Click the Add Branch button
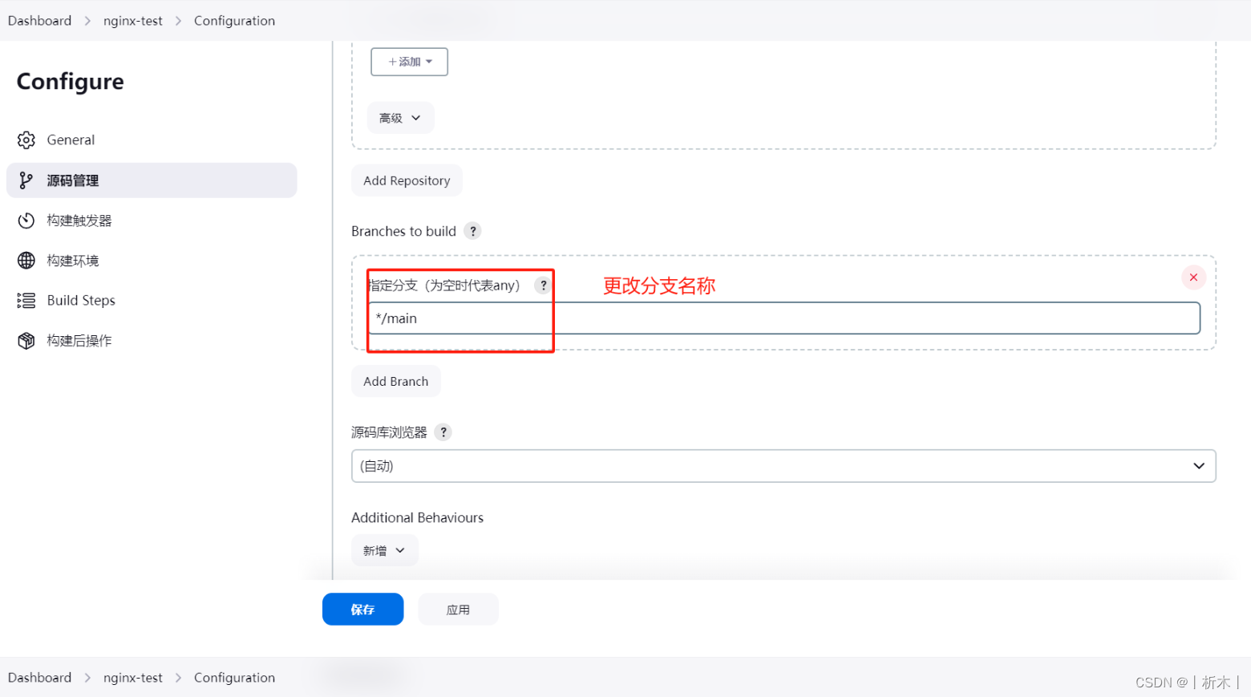The width and height of the screenshot is (1251, 697). tap(396, 382)
